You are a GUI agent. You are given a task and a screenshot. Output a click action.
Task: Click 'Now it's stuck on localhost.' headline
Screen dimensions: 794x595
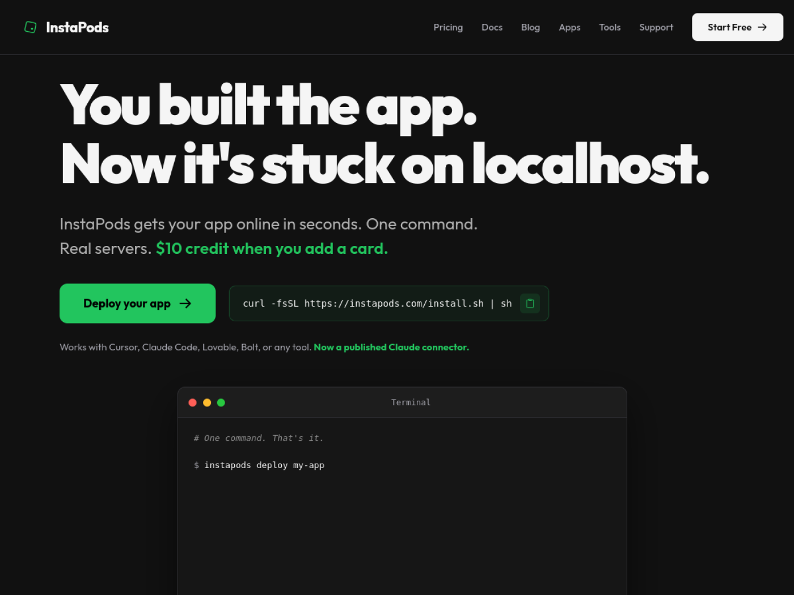tap(385, 164)
